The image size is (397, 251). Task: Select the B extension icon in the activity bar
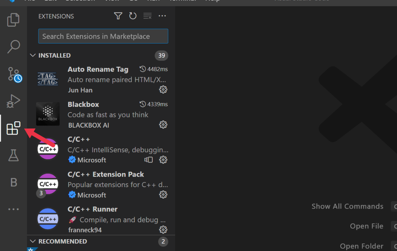click(13, 182)
